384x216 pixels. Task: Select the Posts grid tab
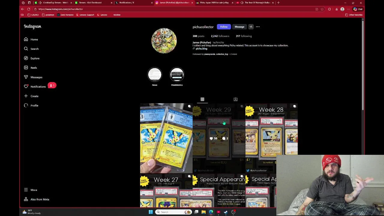pos(202,99)
